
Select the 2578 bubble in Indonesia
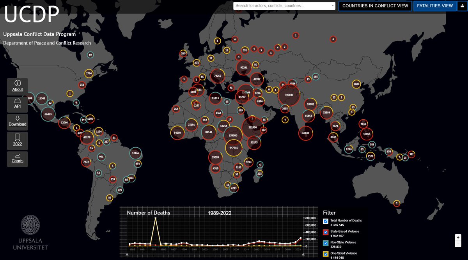370,156
